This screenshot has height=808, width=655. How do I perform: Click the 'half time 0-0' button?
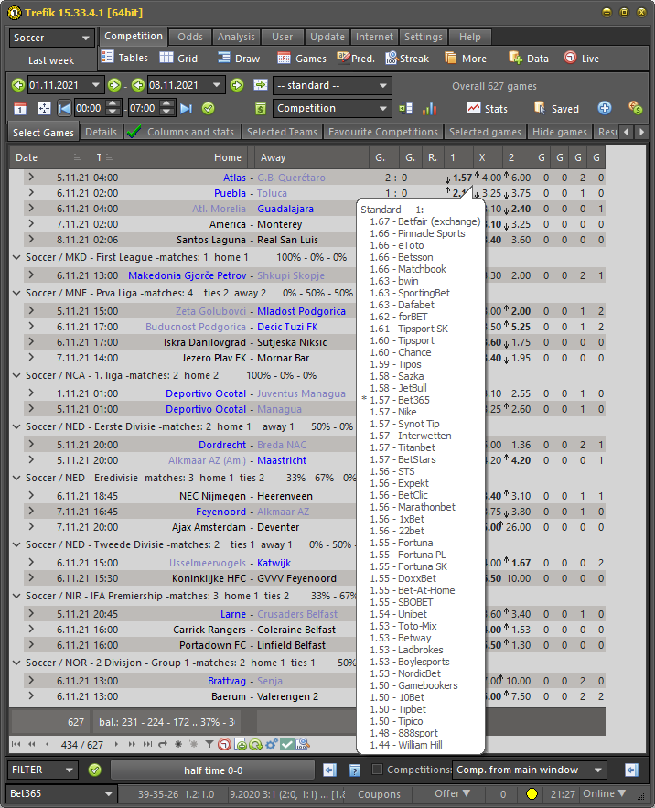click(212, 770)
